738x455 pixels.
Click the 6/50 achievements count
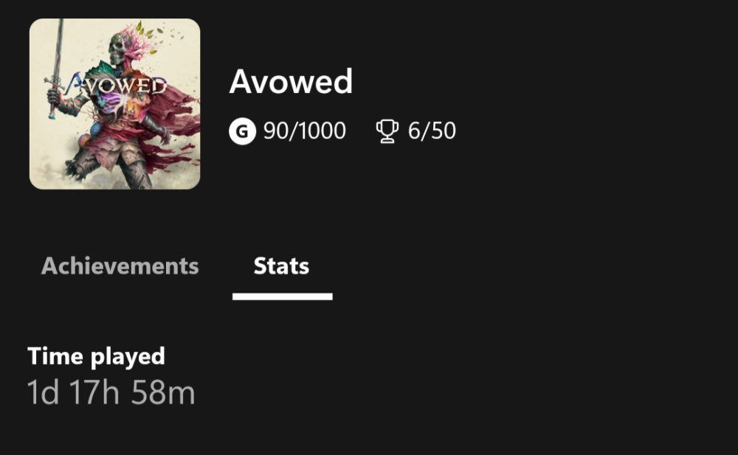(x=432, y=132)
